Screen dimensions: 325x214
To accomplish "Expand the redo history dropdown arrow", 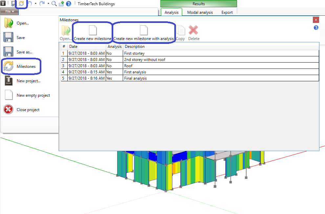I will (48, 4).
